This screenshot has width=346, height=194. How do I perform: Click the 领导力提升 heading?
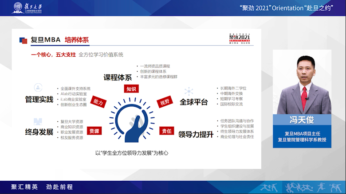[x=196, y=134]
